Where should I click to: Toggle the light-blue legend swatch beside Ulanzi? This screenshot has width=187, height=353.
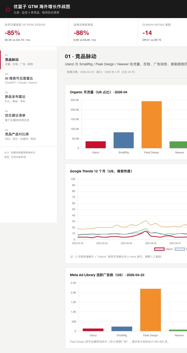coord(179,249)
